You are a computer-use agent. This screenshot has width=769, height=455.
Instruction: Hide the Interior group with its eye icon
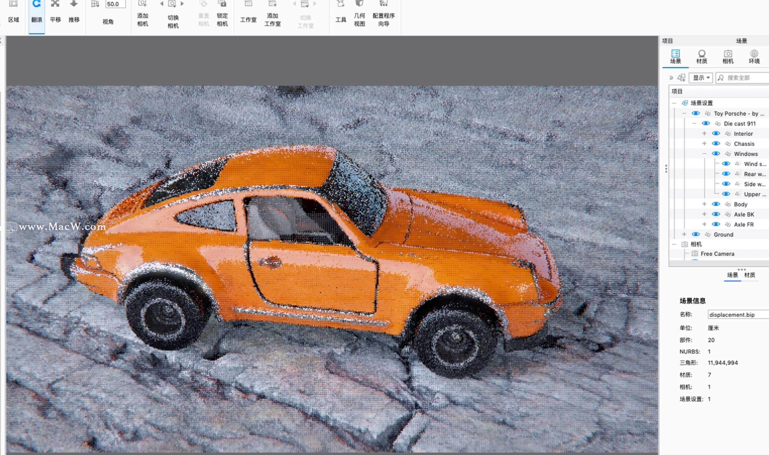click(x=716, y=133)
